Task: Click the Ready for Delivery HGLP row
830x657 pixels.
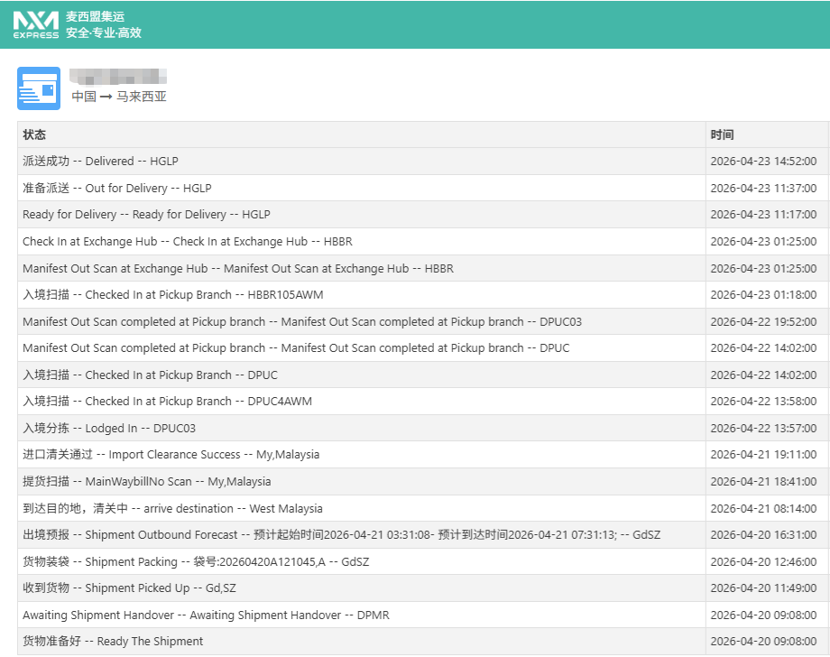Action: pyautogui.click(x=146, y=215)
